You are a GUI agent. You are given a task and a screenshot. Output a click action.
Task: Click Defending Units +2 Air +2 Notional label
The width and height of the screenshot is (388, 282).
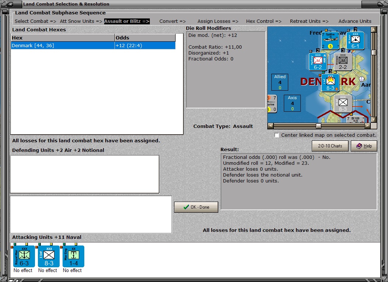pyautogui.click(x=58, y=150)
